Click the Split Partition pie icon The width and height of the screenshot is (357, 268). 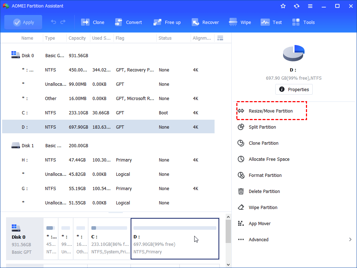pyautogui.click(x=241, y=127)
